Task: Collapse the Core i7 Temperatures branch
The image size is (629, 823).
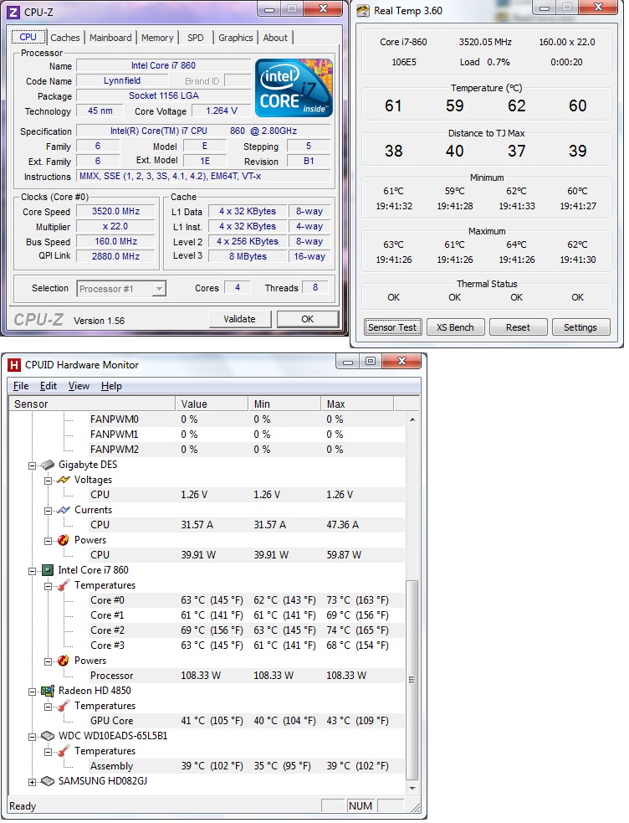Action: [49, 586]
